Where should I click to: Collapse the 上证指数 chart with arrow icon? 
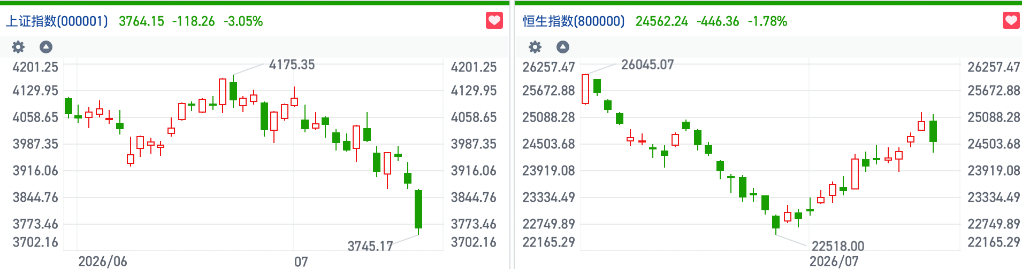click(x=46, y=47)
